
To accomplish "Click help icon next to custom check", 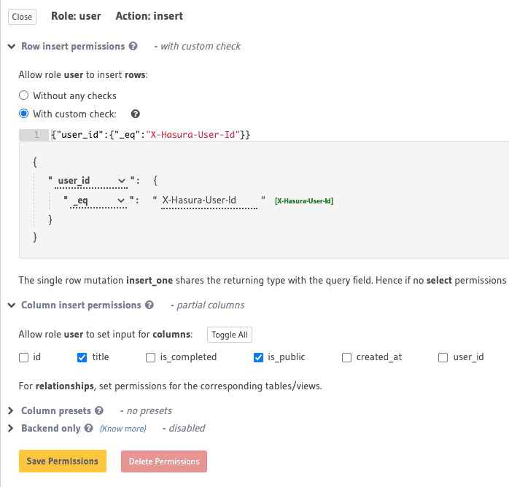I will pos(135,114).
